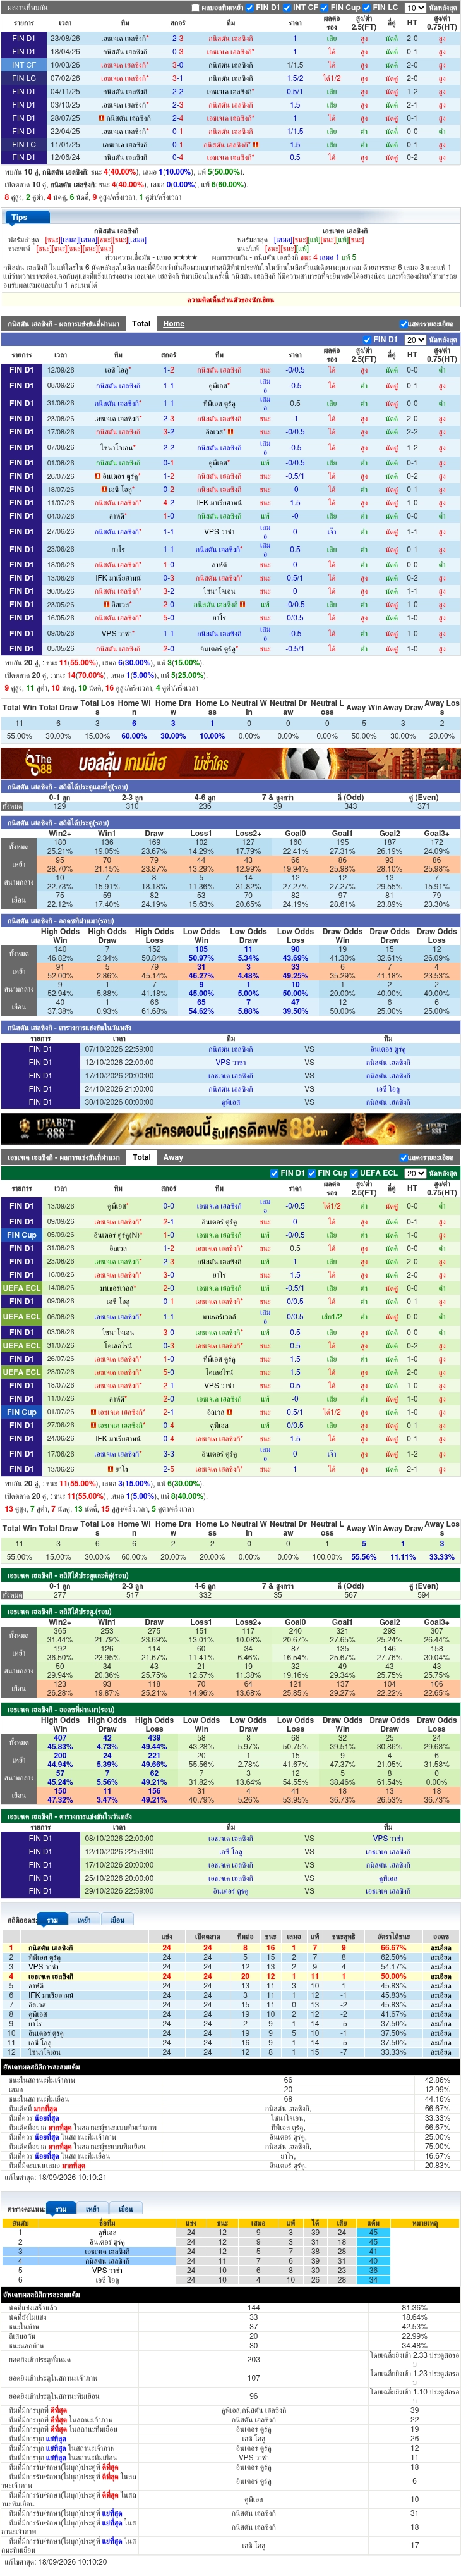
Task: Click the 29/10/2026 22:59:00 upcoming fixture date
Action: tap(119, 1891)
